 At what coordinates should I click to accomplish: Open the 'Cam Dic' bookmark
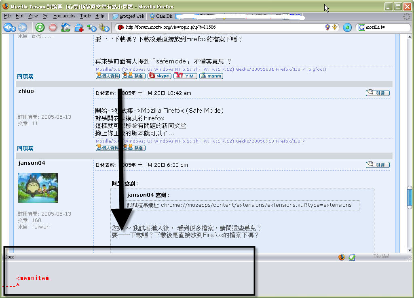click(x=161, y=16)
